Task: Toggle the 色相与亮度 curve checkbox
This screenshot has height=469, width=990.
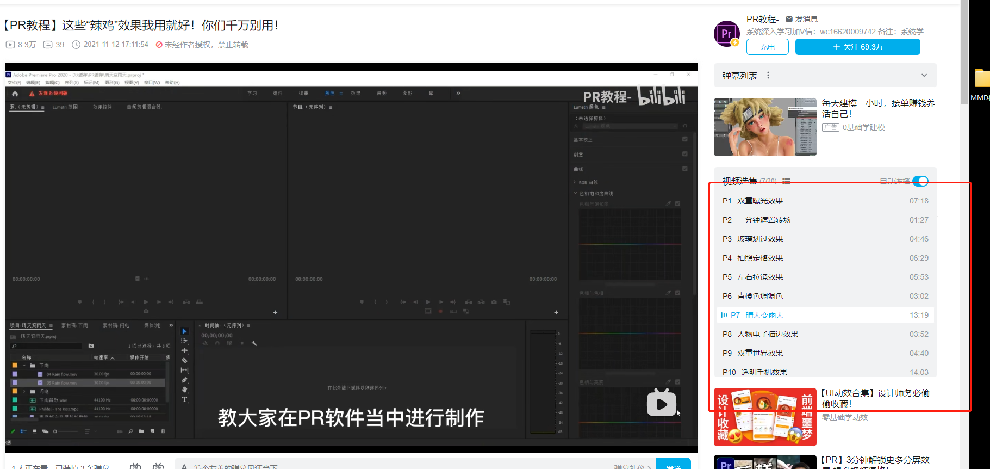Action: click(x=678, y=382)
